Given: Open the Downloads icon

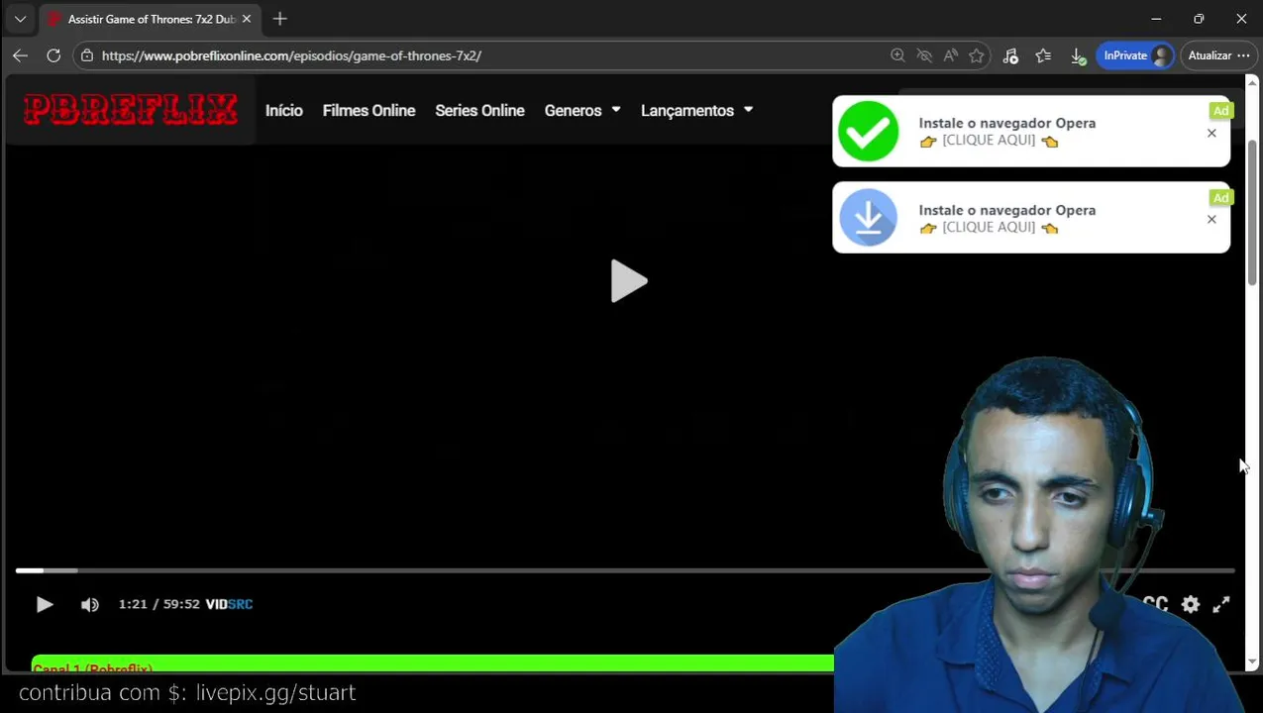Looking at the screenshot, I should 1078,55.
